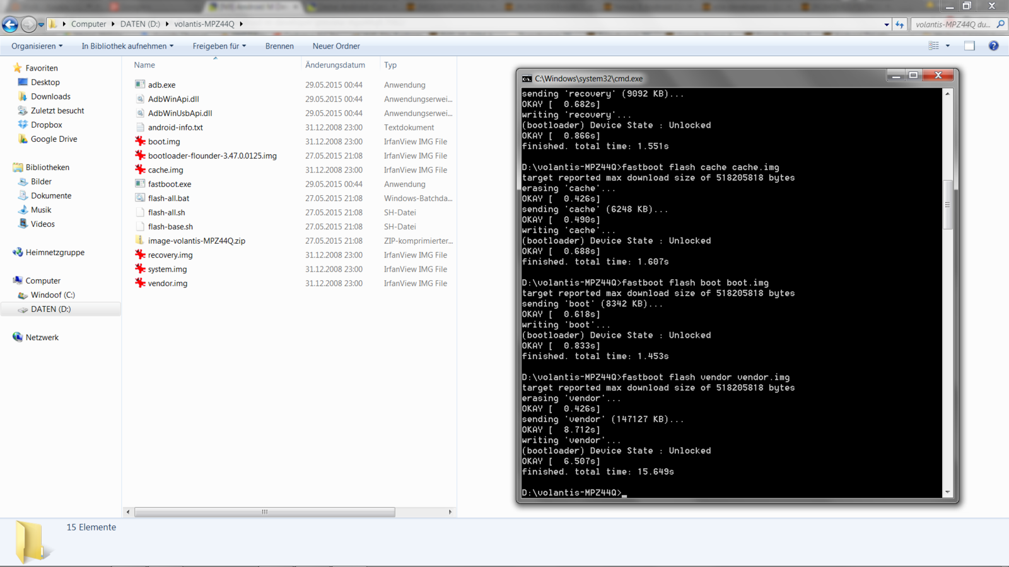Open the Help question mark icon
This screenshot has height=567, width=1009.
coord(993,46)
